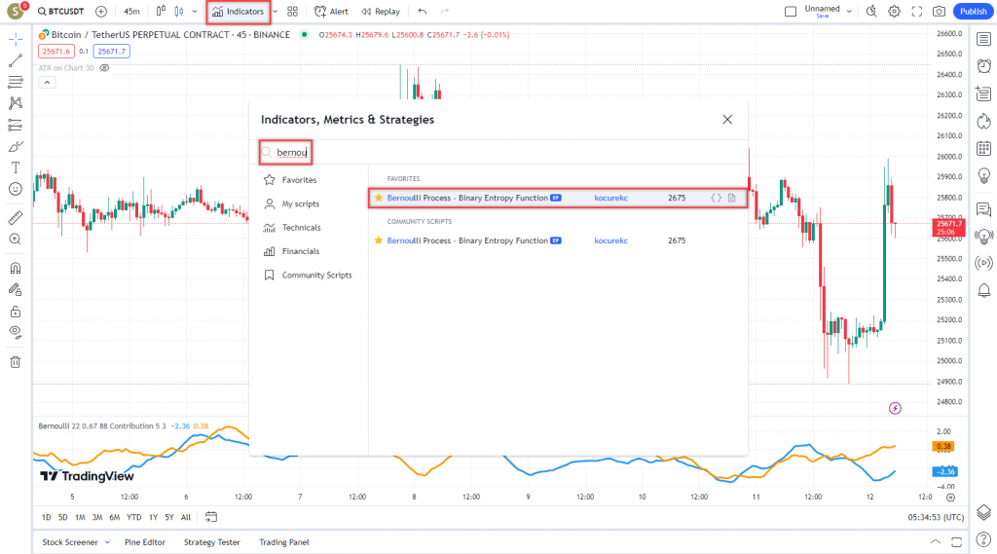Screen dimensions: 997x554
Task: Open go to date calendar icon
Action: [x=211, y=517]
